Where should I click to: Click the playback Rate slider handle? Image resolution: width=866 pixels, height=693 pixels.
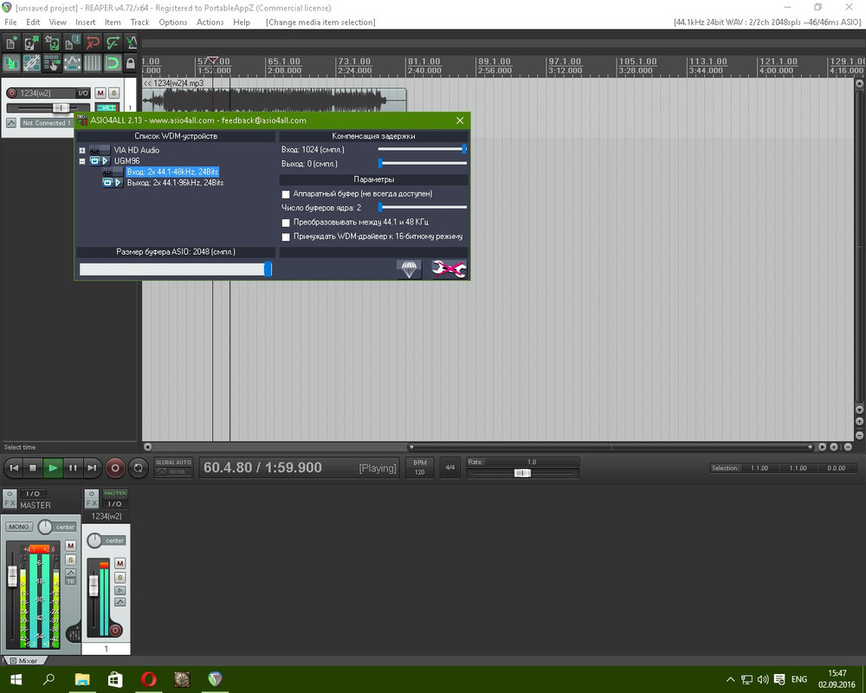[522, 473]
